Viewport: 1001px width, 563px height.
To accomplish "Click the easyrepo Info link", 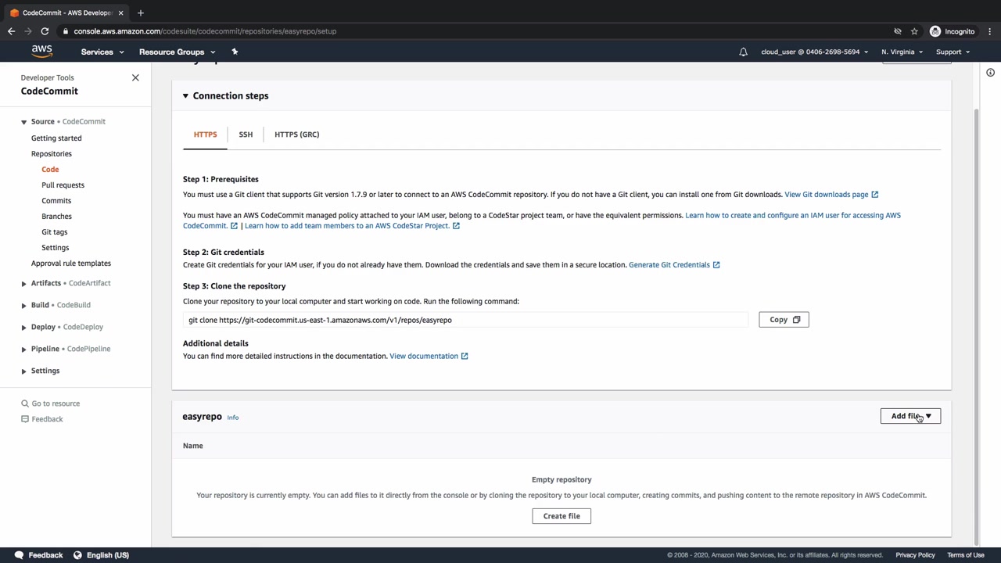I will (232, 418).
